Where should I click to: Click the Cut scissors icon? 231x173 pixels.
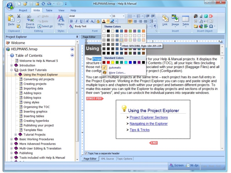[19, 16]
